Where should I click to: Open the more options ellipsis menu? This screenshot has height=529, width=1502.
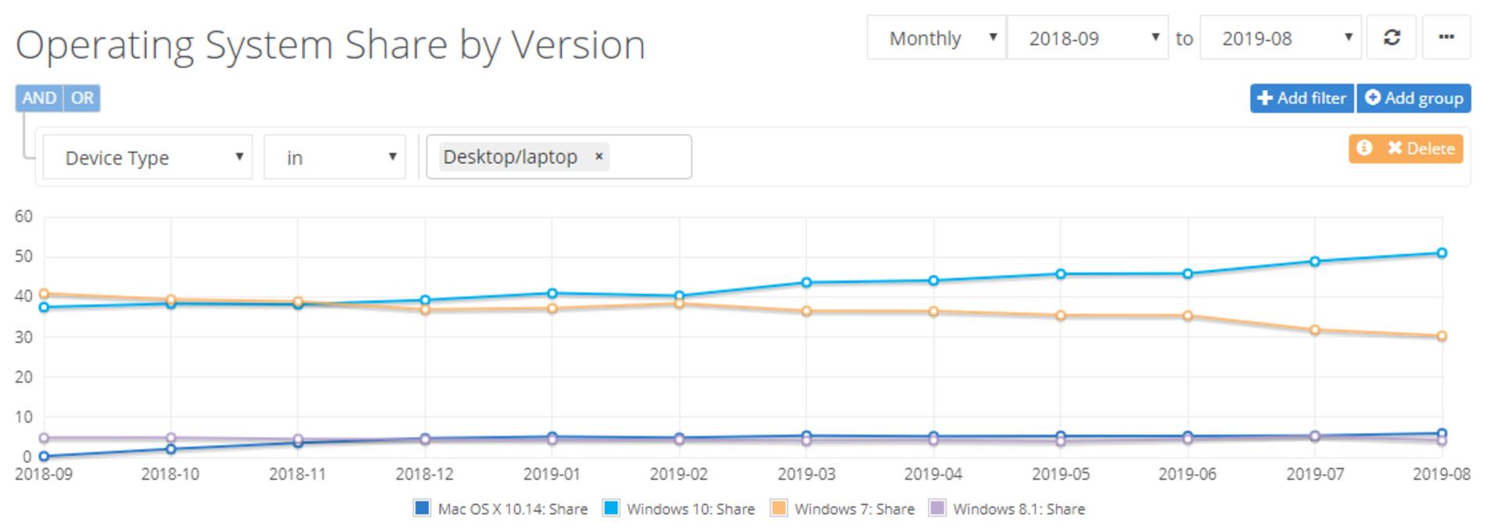[1446, 38]
